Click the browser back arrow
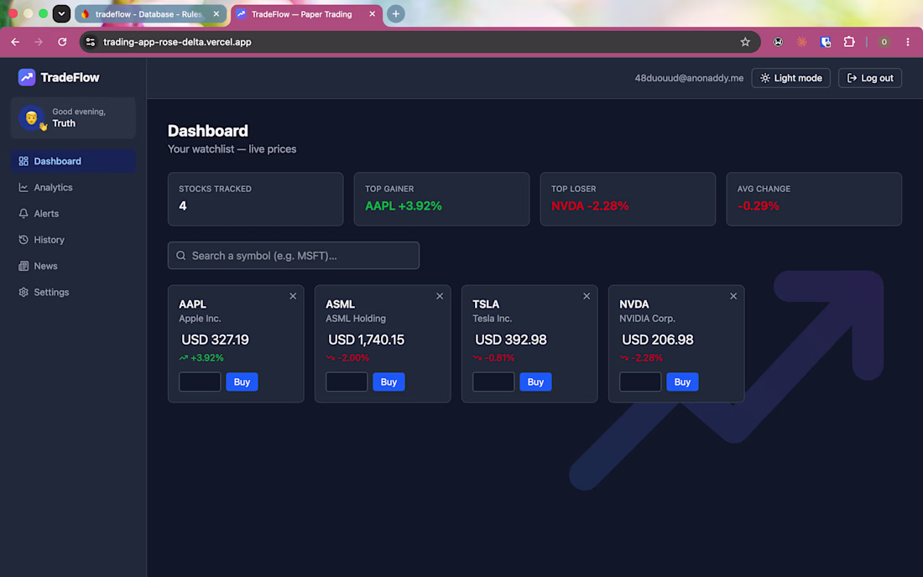This screenshot has height=577, width=923. click(x=15, y=42)
